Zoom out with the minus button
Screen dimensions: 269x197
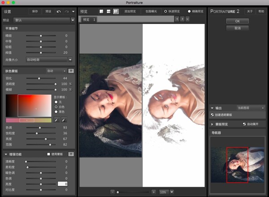click(113, 192)
